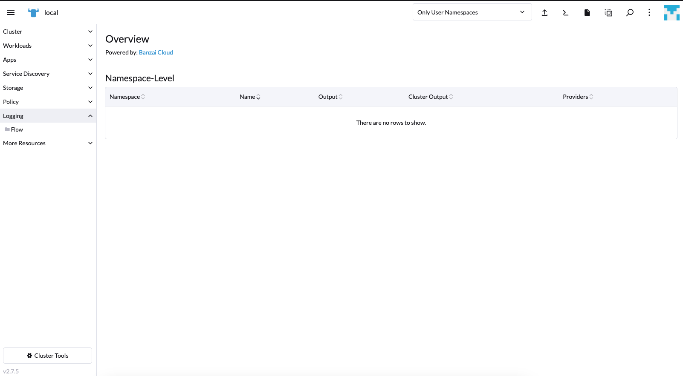This screenshot has height=376, width=683.
Task: Click the Overview page title
Action: tap(127, 39)
